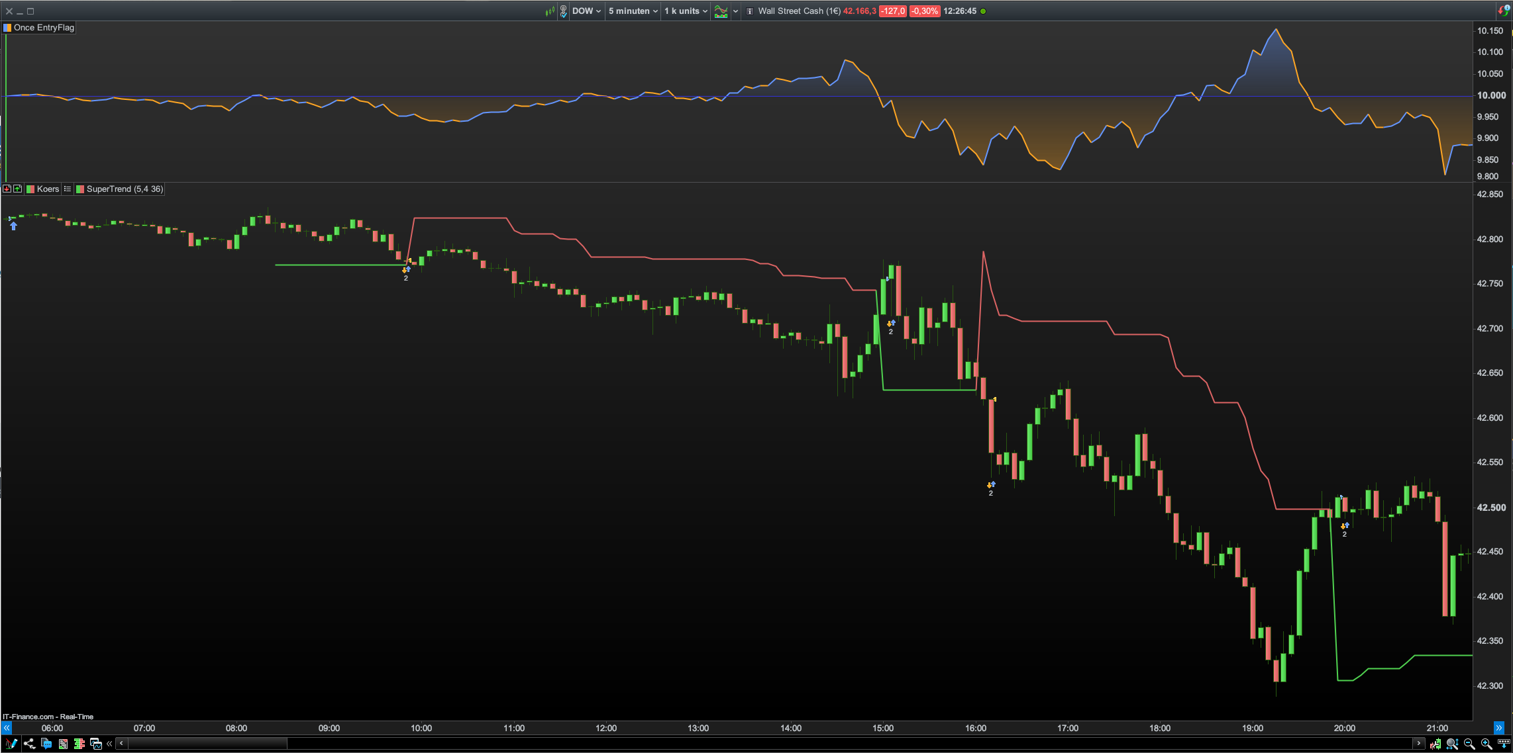
Task: Select the Once EntryFlag indicator label
Action: coord(43,28)
